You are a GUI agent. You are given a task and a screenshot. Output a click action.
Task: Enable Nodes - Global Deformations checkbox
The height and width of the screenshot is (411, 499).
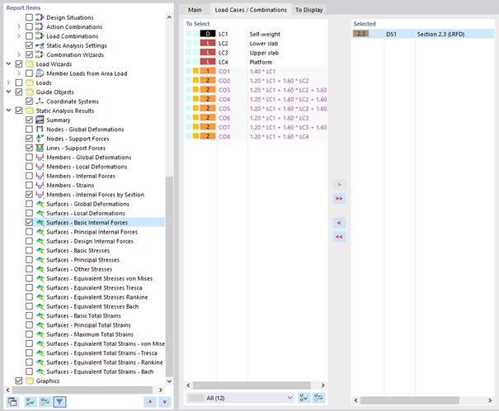coord(29,130)
